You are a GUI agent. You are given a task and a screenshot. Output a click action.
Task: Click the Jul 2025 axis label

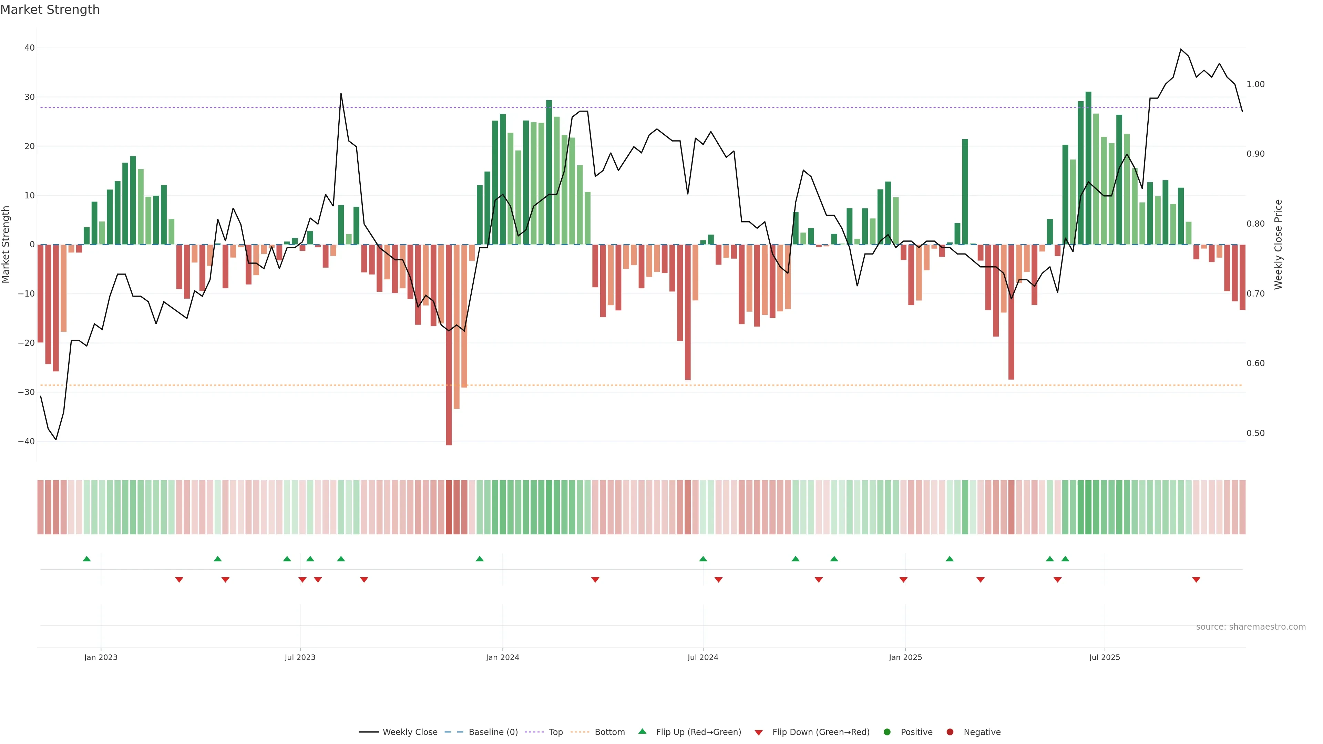point(1104,657)
